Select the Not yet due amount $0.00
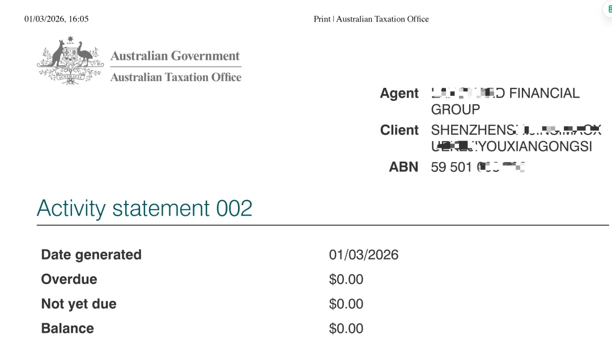The height and width of the screenshot is (344, 612). [346, 304]
